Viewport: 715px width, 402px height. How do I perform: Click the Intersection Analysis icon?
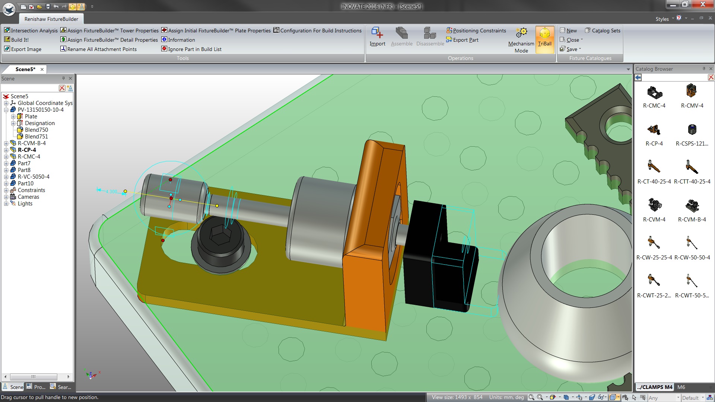pyautogui.click(x=7, y=31)
